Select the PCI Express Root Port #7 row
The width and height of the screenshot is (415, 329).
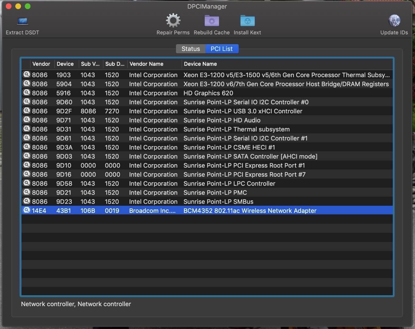[x=244, y=175]
